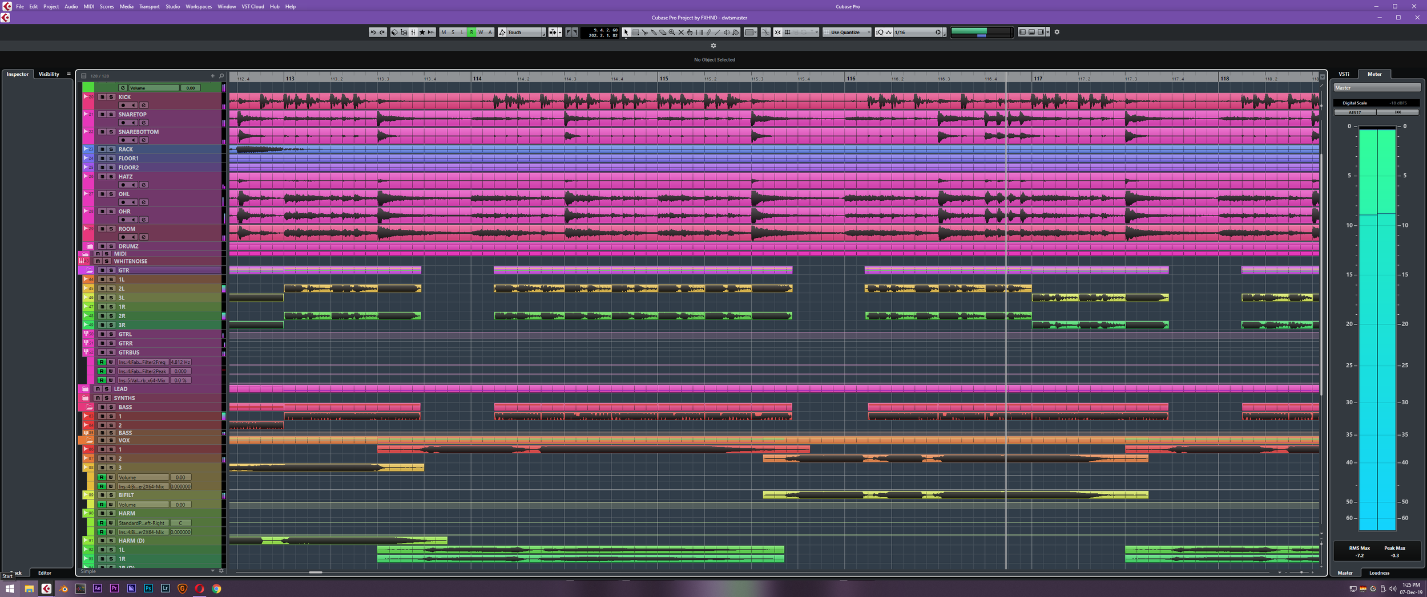Enable monitor on the OHL track

tap(133, 202)
